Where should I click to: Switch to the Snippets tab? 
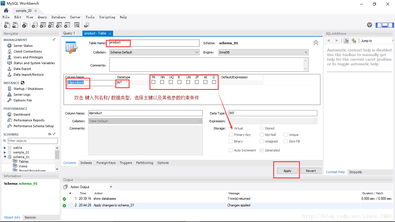tap(355, 172)
